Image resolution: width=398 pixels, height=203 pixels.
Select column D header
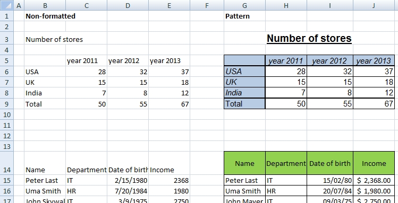tap(128, 5)
